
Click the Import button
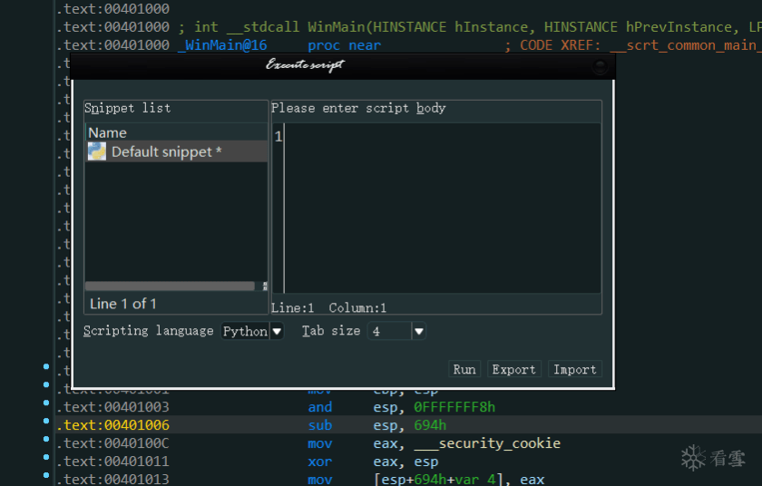point(575,369)
